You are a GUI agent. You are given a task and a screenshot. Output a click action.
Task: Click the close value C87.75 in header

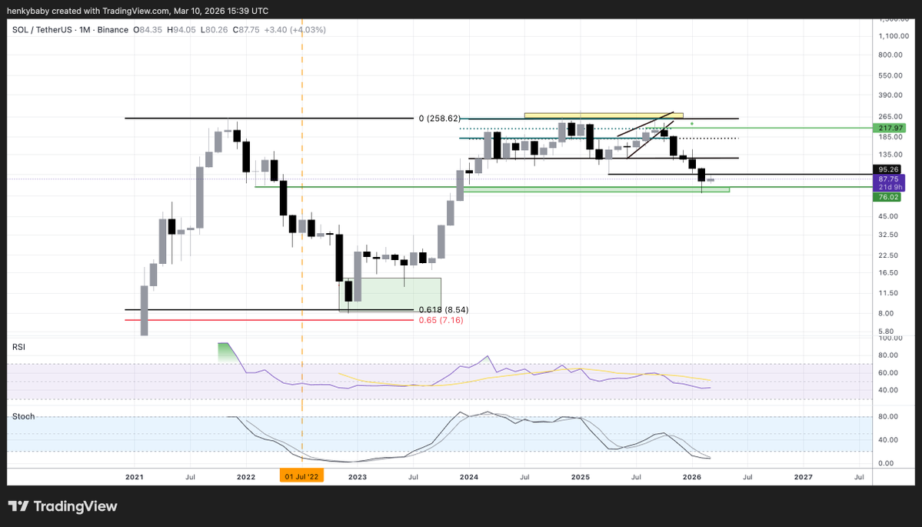click(247, 29)
